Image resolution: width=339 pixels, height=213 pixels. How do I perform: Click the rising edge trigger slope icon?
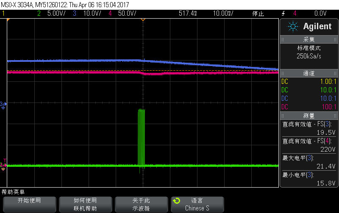(283, 14)
